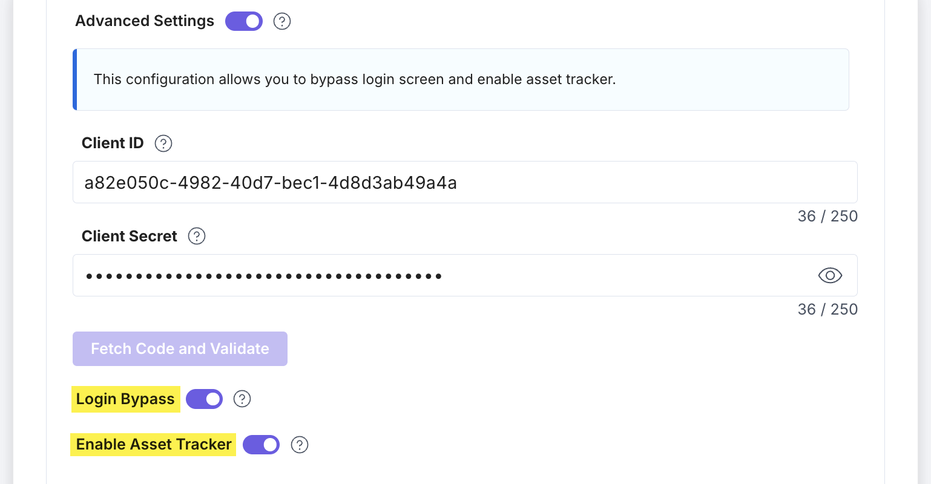
Task: Click the info banner about bypassing login
Action: tap(460, 79)
